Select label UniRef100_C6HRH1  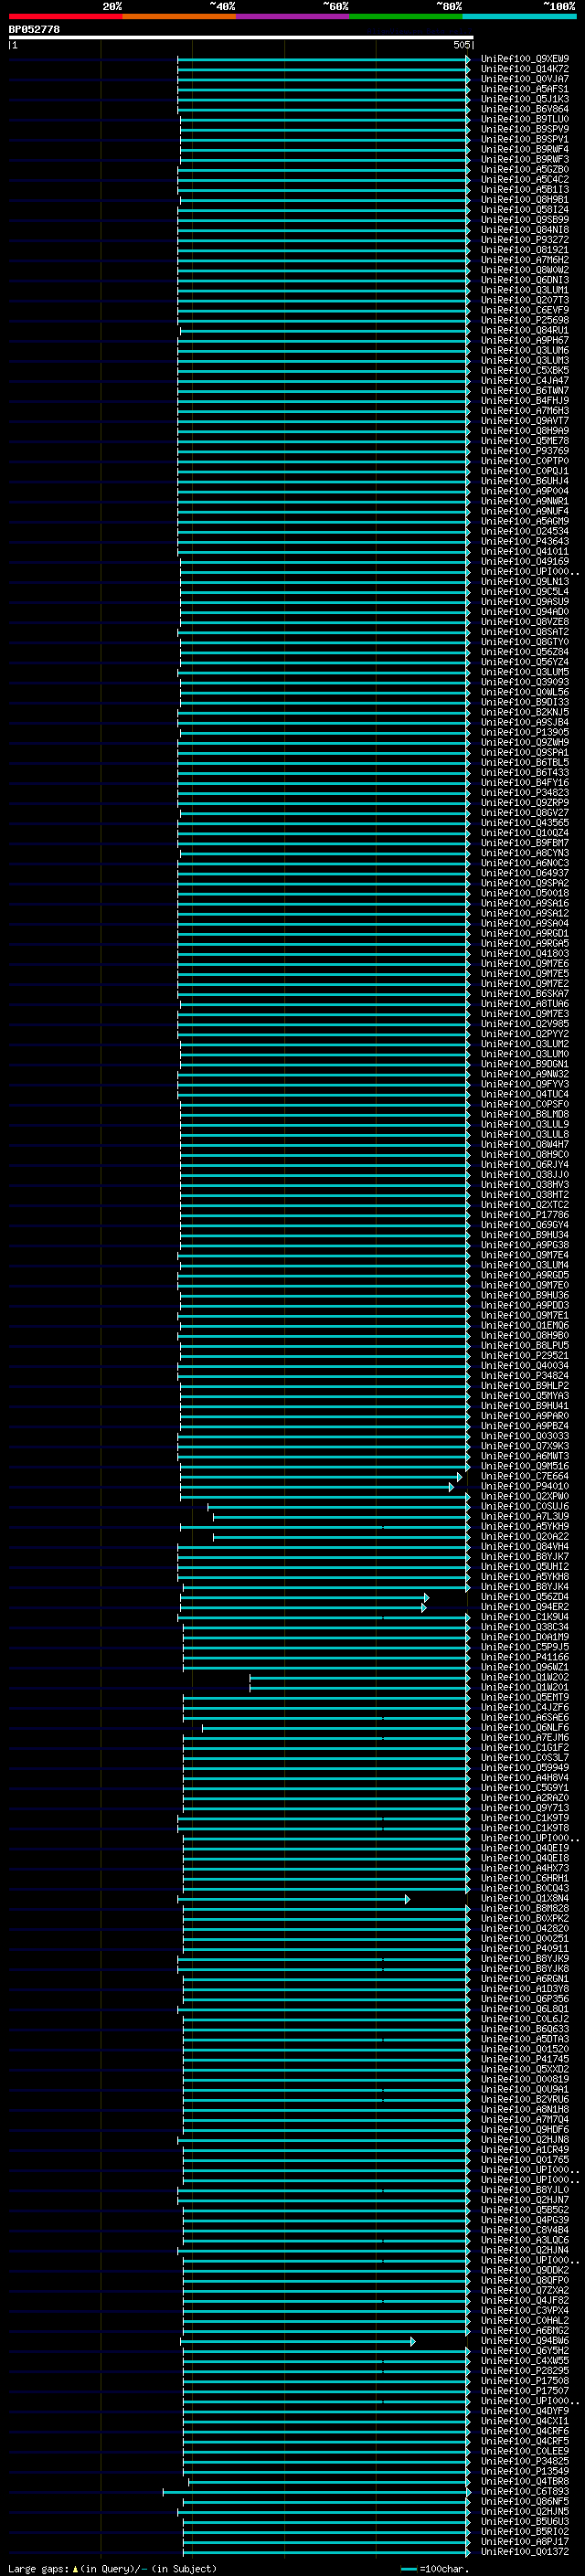pos(524,1878)
